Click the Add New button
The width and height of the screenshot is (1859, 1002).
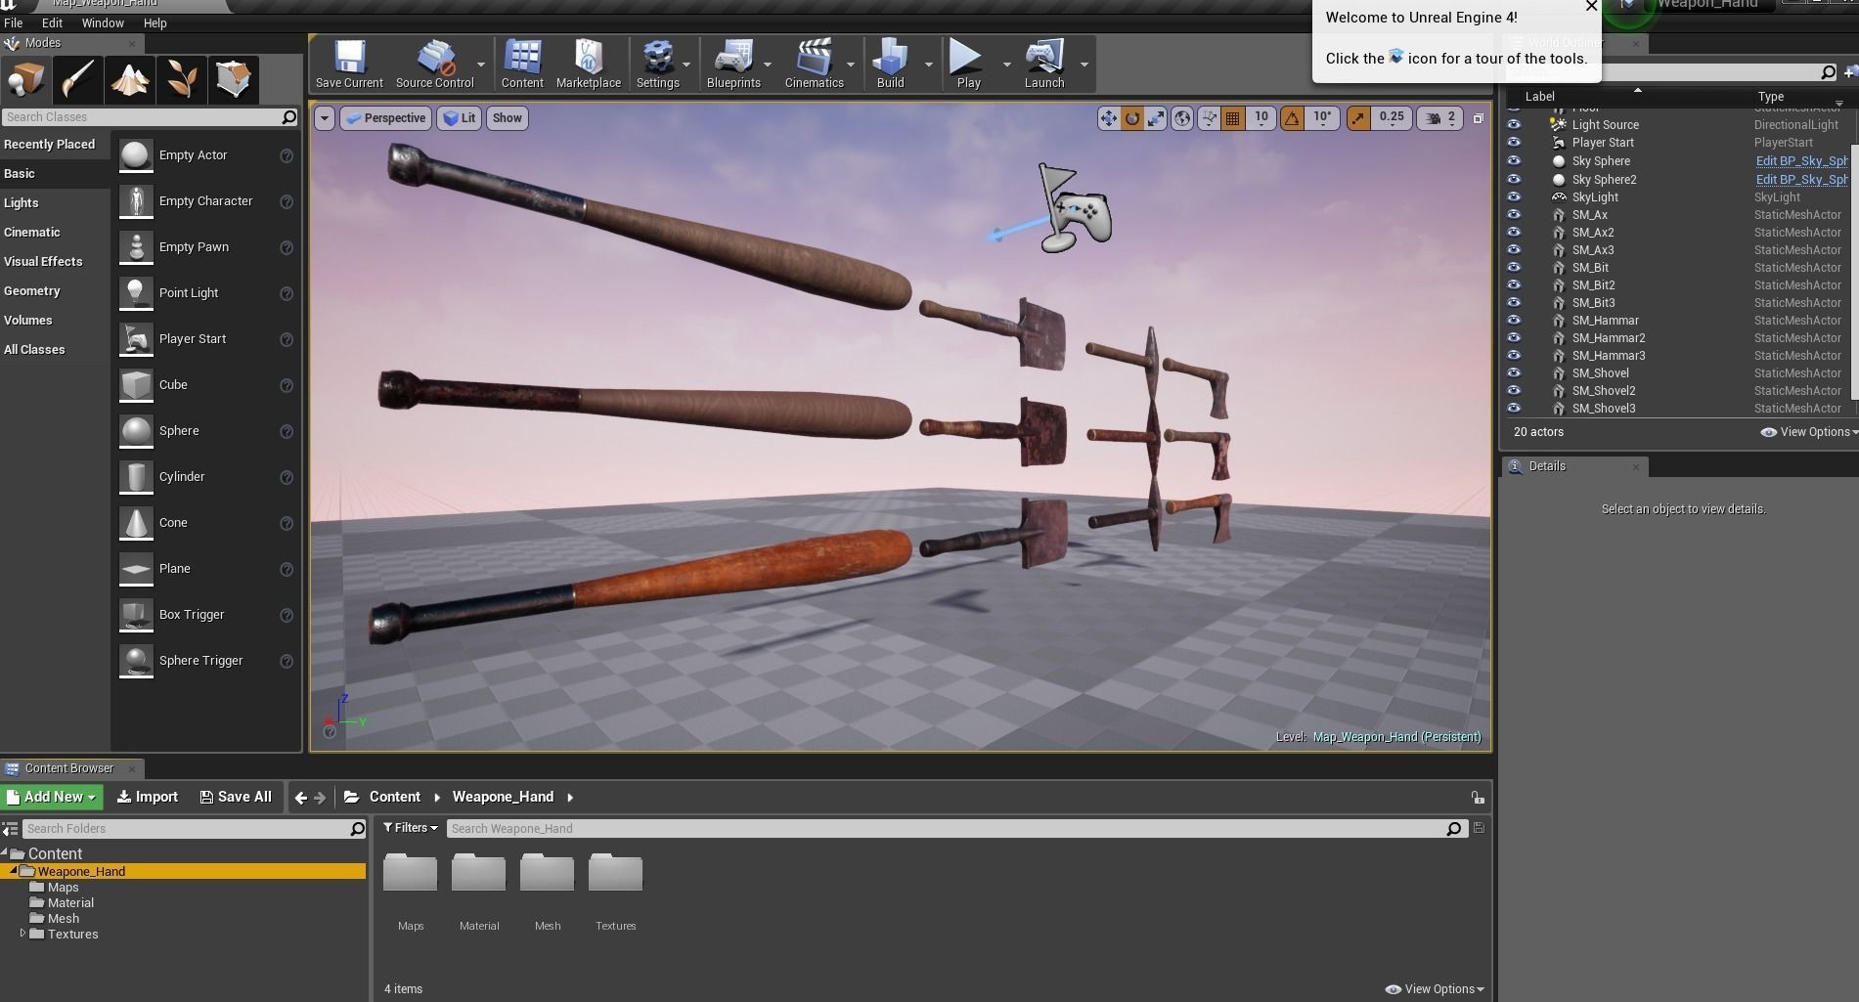(51, 797)
